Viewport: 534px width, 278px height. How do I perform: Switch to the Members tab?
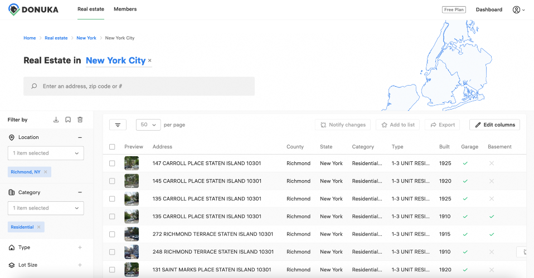pos(125,9)
